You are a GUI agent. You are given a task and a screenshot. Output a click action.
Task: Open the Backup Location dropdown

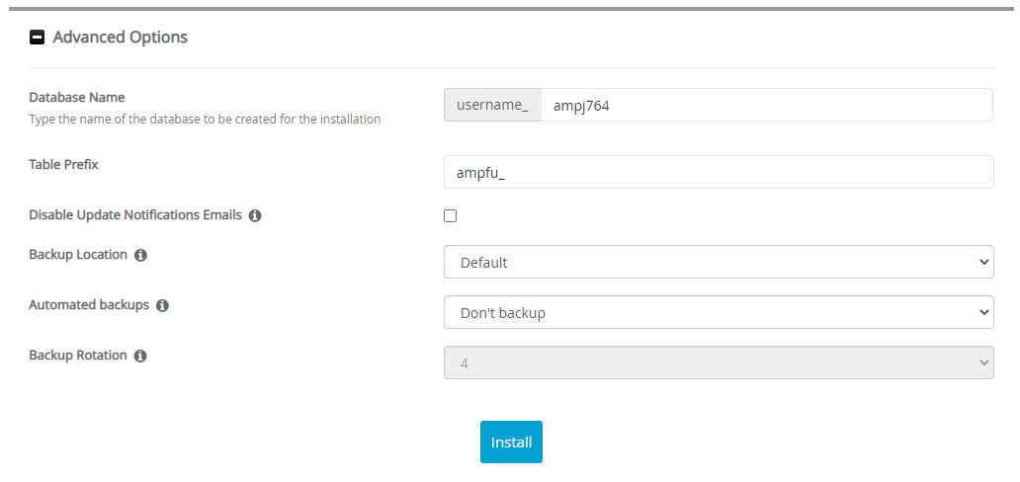coord(719,263)
